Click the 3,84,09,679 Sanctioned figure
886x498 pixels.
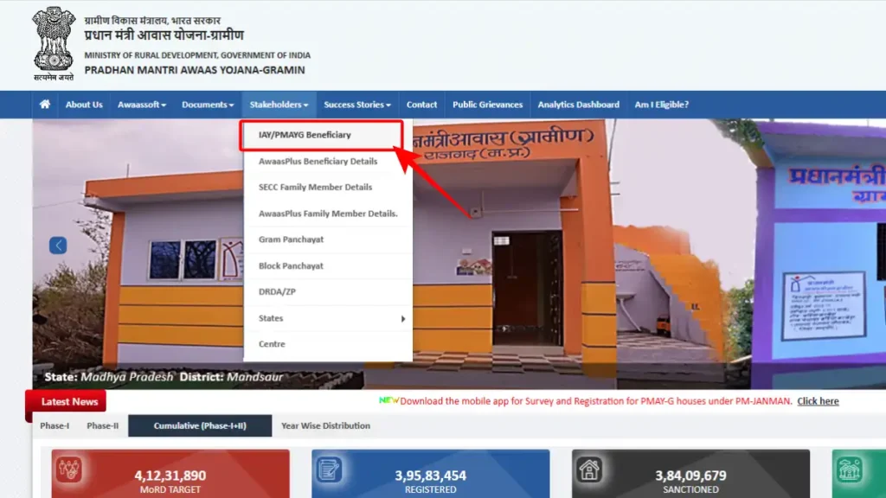[690, 476]
